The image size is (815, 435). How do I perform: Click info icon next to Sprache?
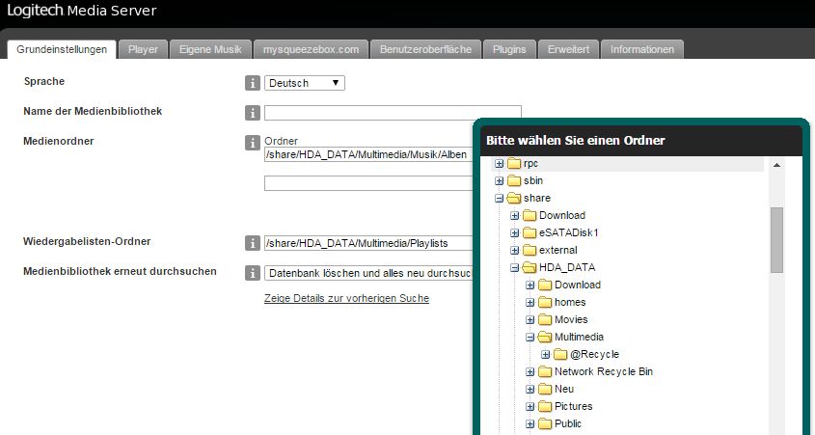pos(253,83)
